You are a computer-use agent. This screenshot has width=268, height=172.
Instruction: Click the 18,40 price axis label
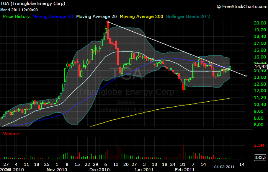coord(260,37)
